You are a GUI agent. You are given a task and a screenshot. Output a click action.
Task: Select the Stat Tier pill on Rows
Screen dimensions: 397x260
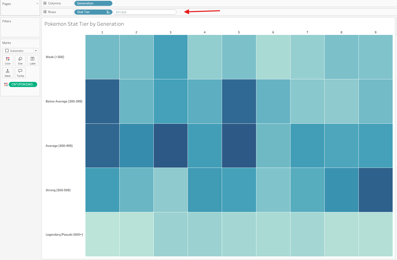[x=93, y=12]
